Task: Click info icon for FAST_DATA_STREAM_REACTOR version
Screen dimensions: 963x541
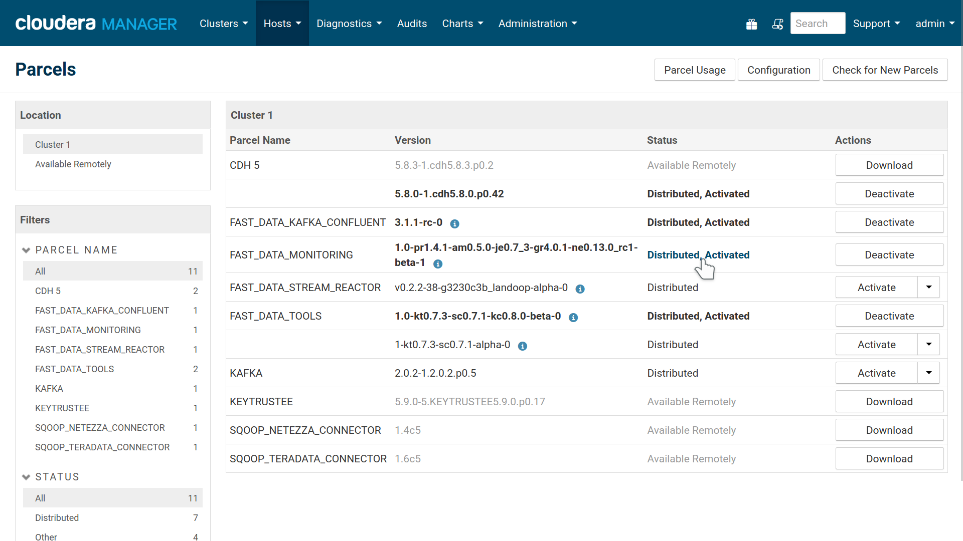Action: [x=580, y=289]
